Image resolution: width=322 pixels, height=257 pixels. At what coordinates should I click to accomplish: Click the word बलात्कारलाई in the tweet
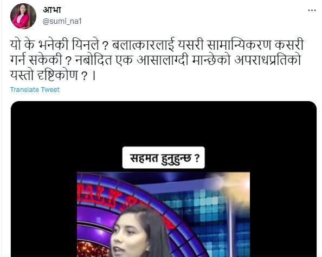(143, 45)
